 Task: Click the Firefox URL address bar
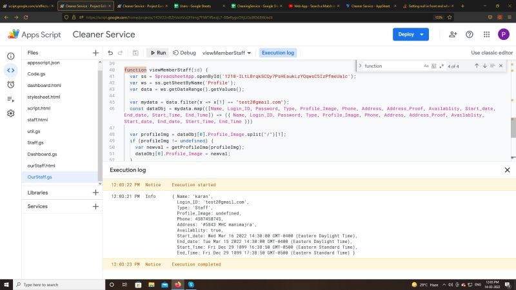click(x=250, y=17)
